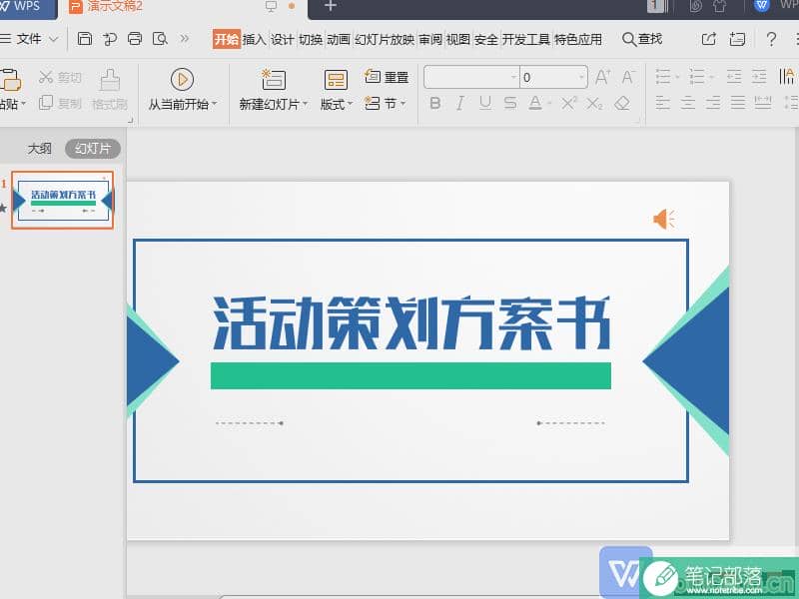Click the orange audio speaker icon on slide
The height and width of the screenshot is (599, 799).
664,220
